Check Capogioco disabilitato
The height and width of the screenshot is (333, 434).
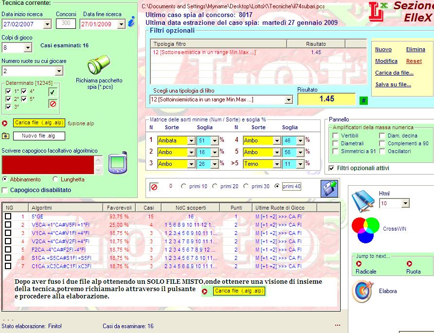click(x=5, y=190)
